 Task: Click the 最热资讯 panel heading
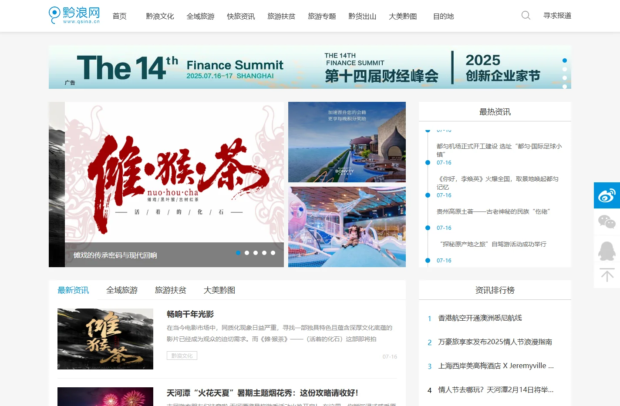click(x=495, y=112)
